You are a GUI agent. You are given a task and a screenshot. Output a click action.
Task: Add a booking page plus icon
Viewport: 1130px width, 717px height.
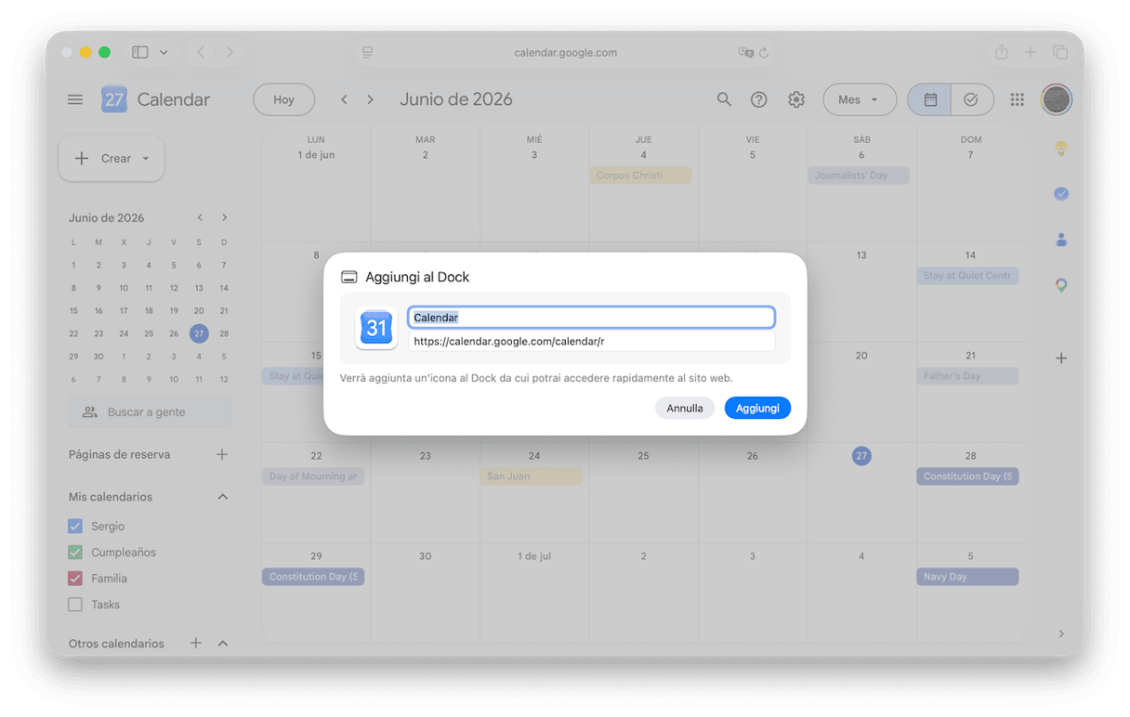click(222, 454)
